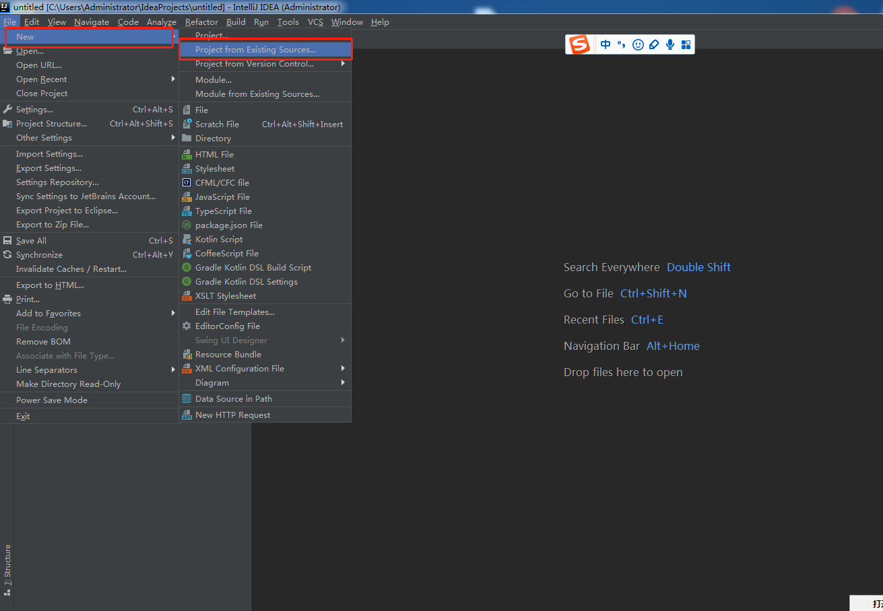Click the Synchronize refresh icon
Image resolution: width=883 pixels, height=611 pixels.
8,255
